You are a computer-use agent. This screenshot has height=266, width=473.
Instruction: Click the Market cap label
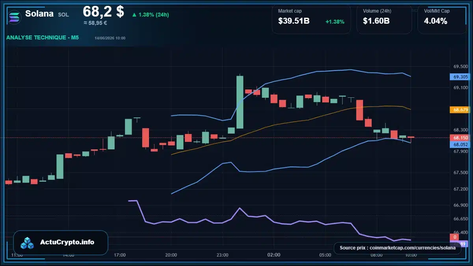[290, 11]
